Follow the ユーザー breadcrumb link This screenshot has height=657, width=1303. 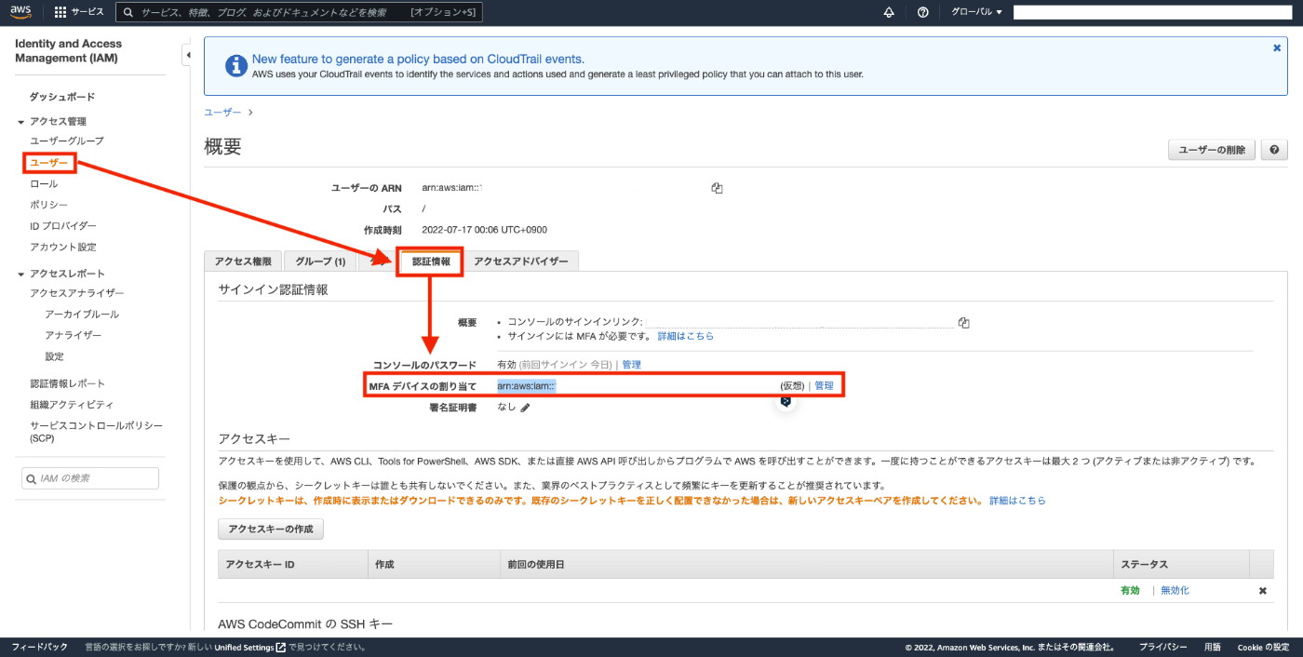[222, 113]
